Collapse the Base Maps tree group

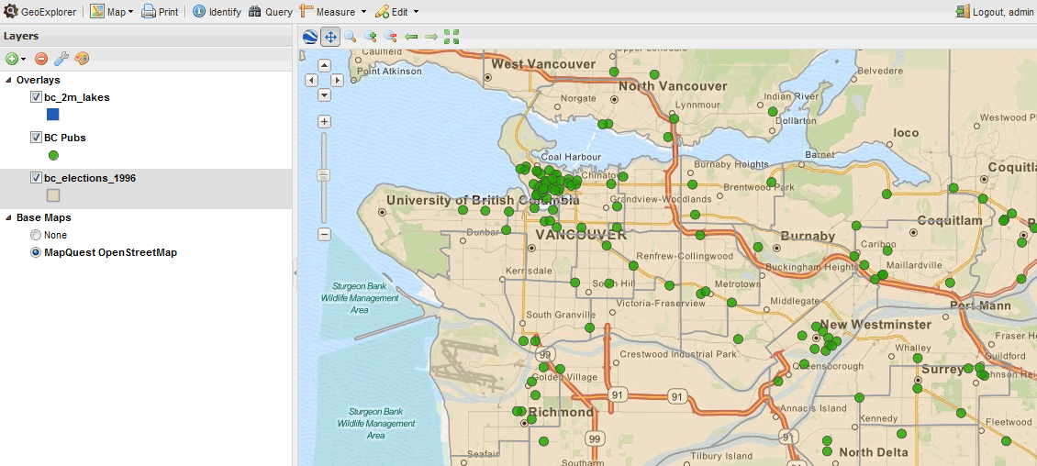click(9, 217)
